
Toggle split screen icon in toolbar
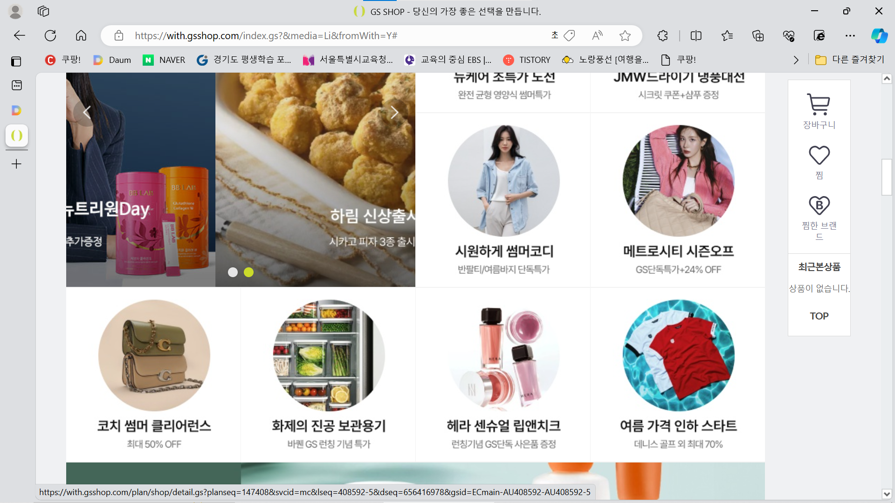(x=696, y=35)
